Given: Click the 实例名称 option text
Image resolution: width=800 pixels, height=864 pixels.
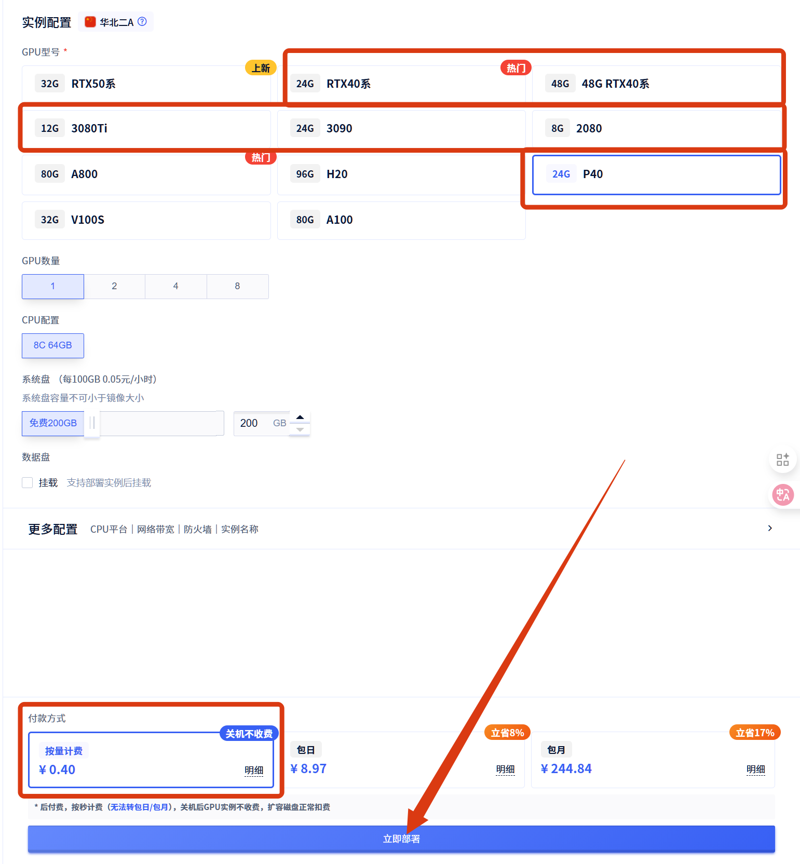Looking at the screenshot, I should [240, 529].
